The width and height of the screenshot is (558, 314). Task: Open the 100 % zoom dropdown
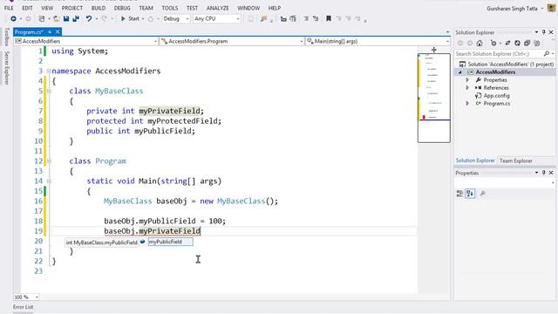pos(26,297)
